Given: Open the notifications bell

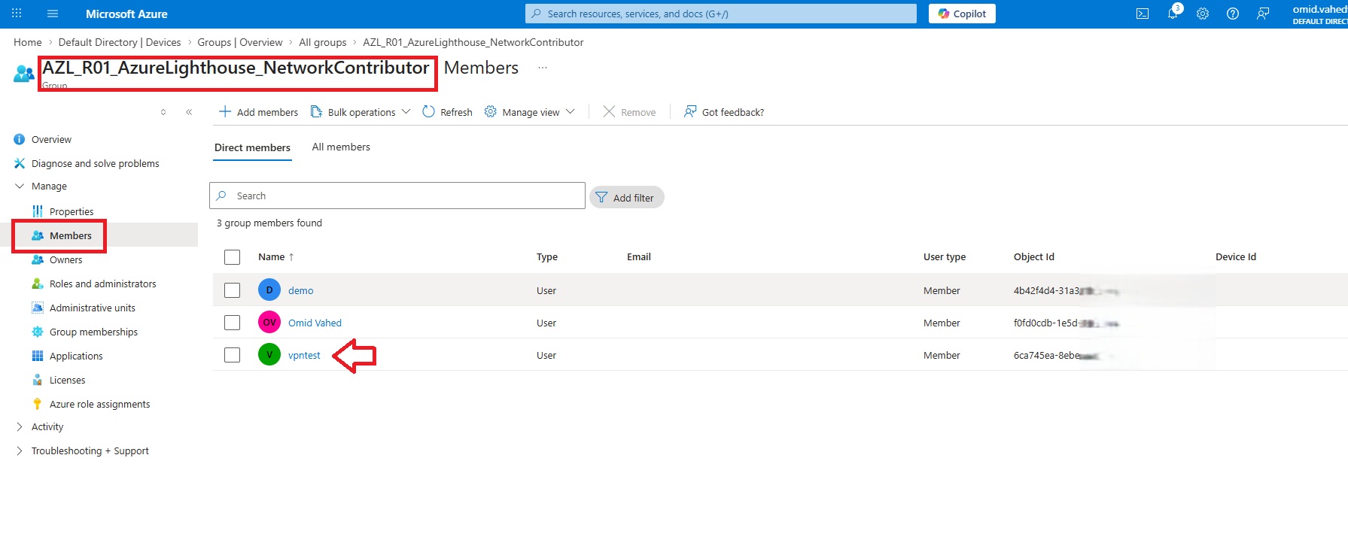Looking at the screenshot, I should tap(1173, 14).
